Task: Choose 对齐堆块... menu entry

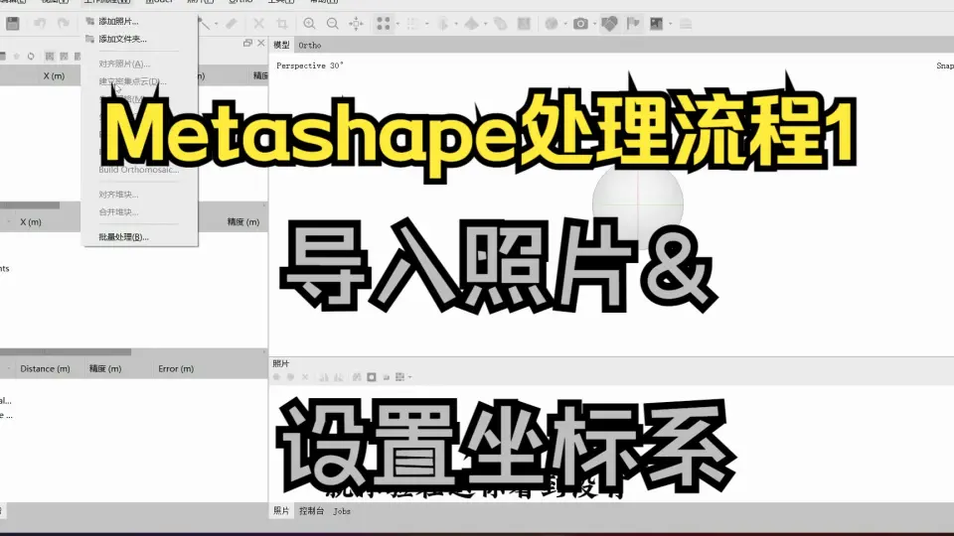Action: [118, 195]
